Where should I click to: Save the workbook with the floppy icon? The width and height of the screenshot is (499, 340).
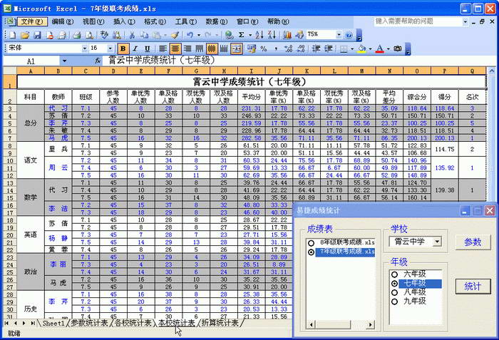[37, 35]
